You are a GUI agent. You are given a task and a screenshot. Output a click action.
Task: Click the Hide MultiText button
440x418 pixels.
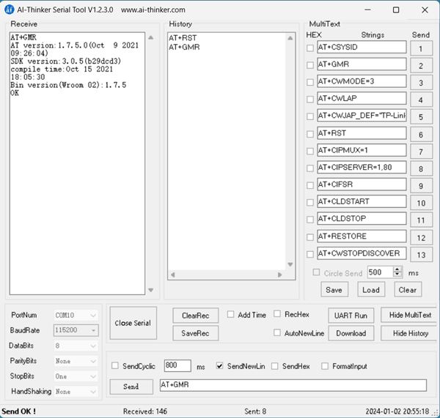click(410, 316)
